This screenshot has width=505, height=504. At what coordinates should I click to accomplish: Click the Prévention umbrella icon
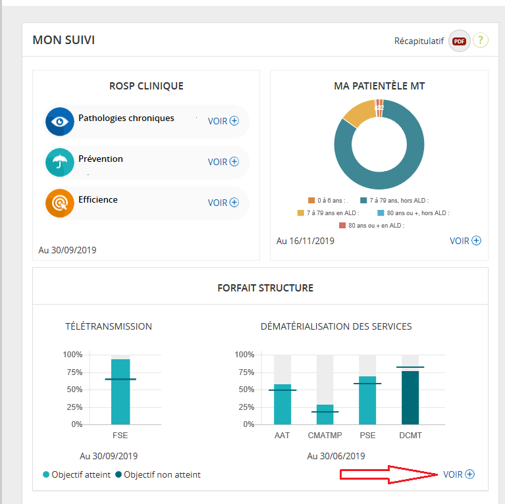click(x=59, y=162)
